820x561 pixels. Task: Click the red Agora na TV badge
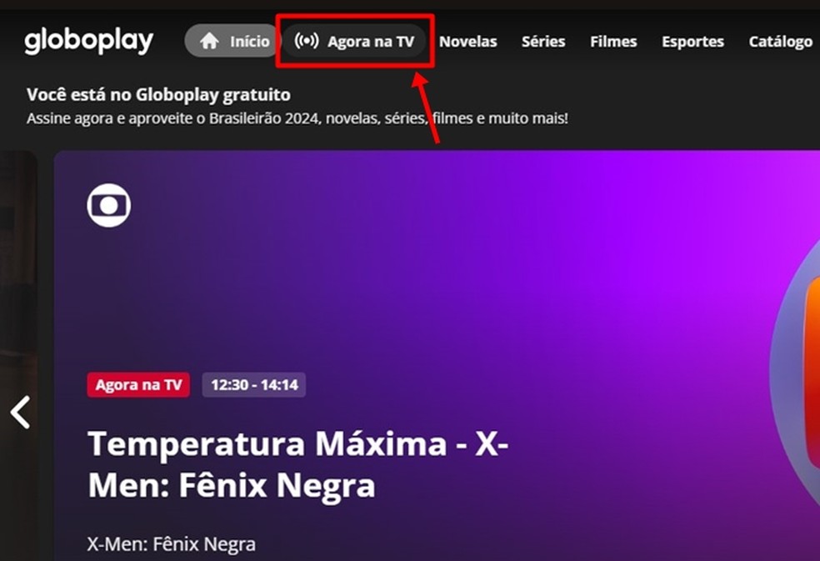click(138, 384)
